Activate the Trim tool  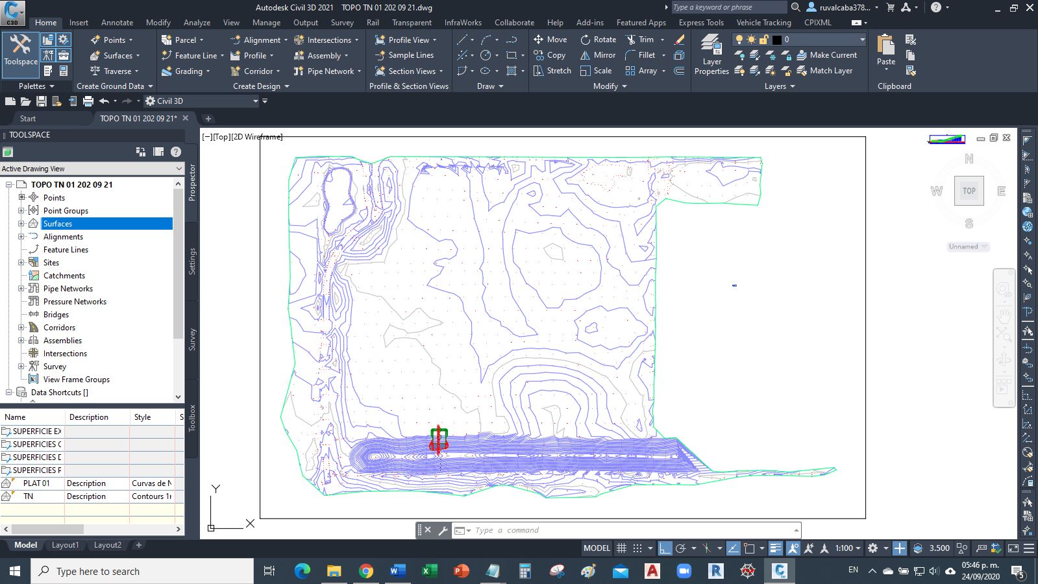click(639, 40)
